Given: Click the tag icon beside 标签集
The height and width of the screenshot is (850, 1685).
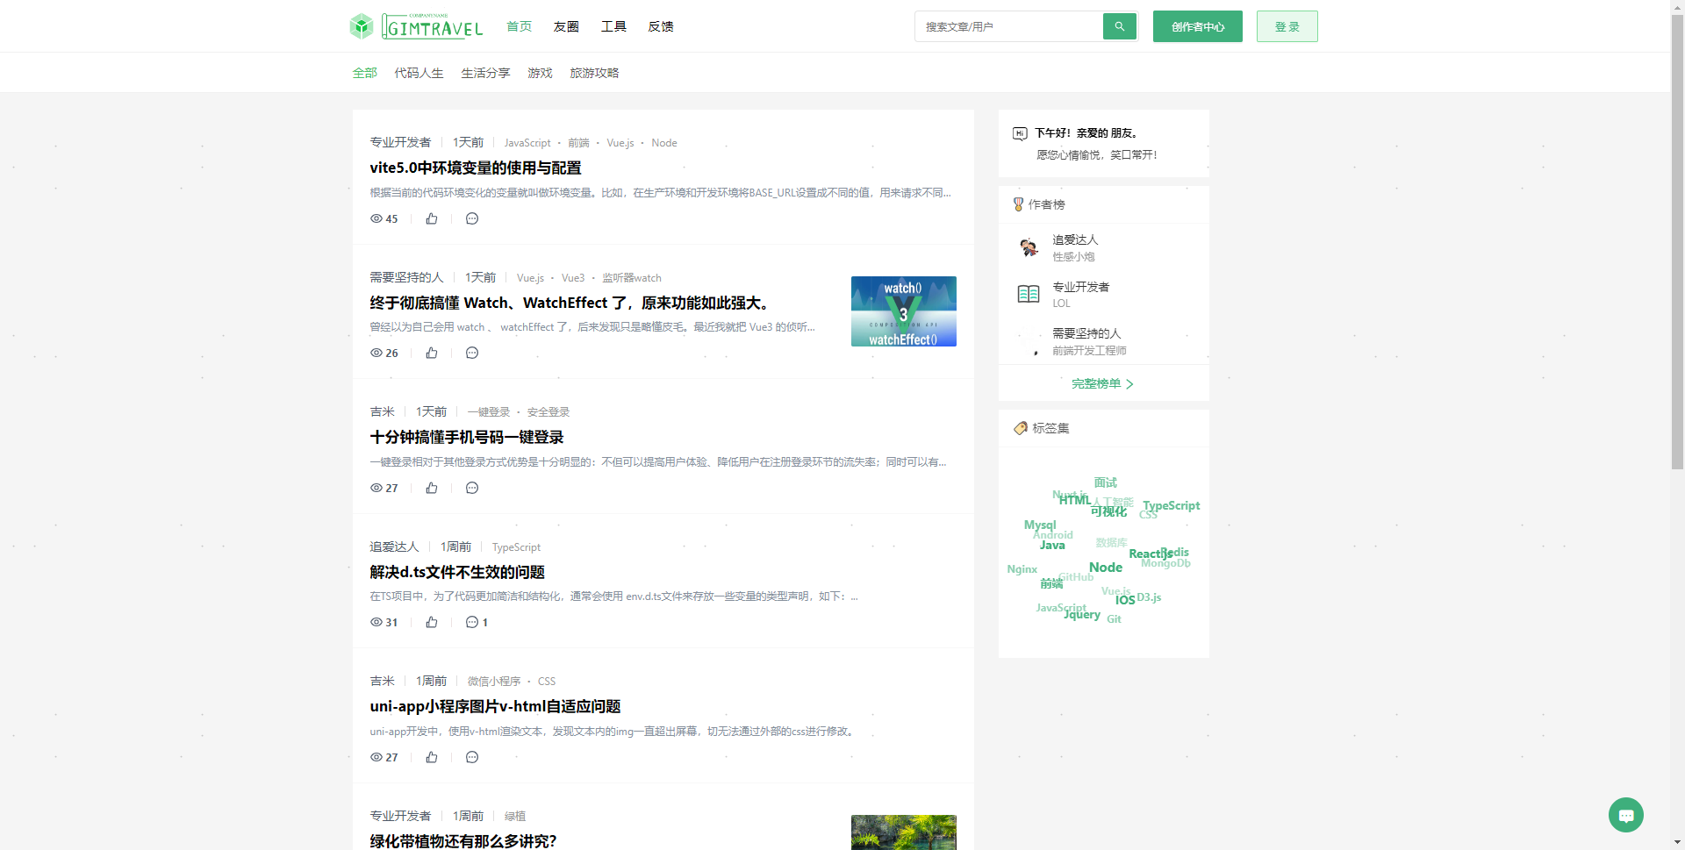Looking at the screenshot, I should (1020, 428).
